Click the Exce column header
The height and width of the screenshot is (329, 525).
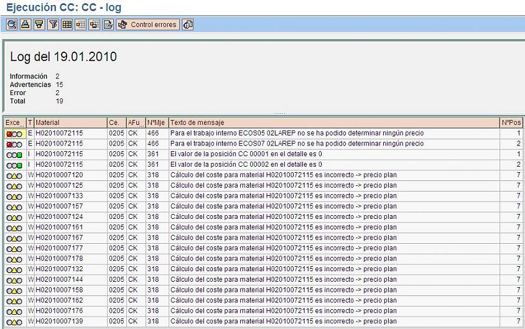(x=14, y=123)
